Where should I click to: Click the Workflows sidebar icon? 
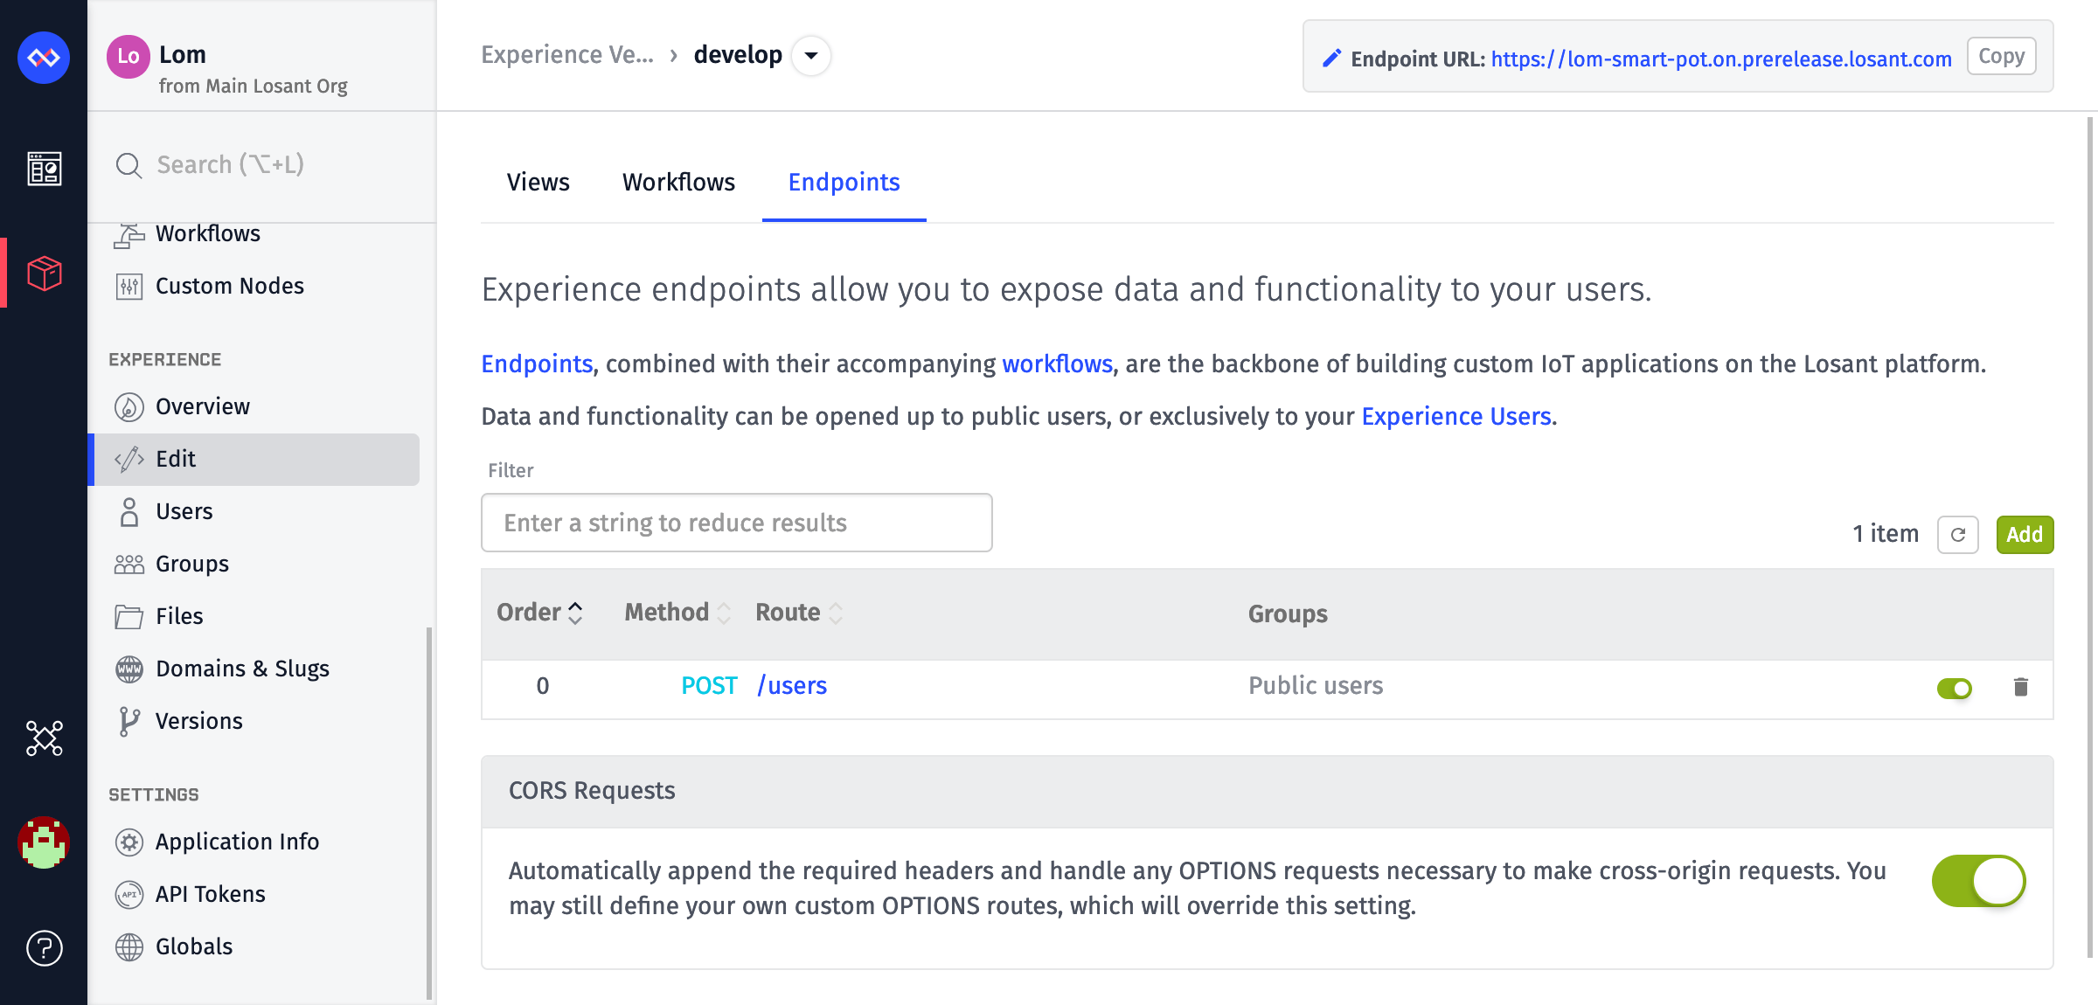click(129, 235)
